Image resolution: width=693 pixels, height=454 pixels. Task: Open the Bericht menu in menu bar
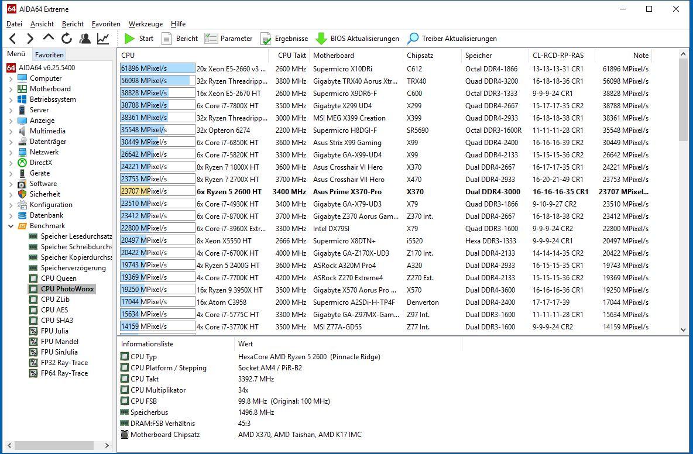click(73, 24)
